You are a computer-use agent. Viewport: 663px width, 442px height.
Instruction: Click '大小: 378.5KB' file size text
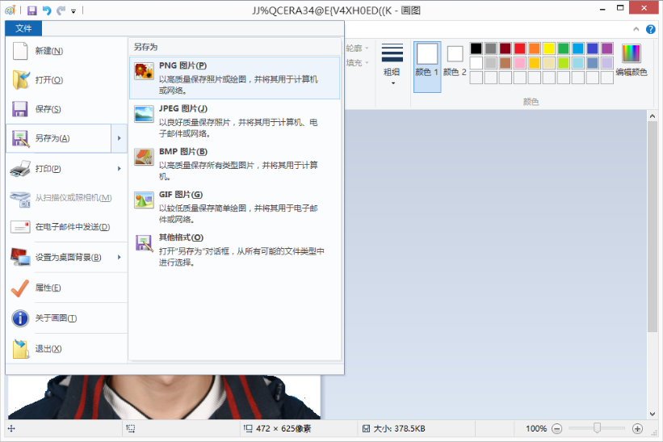point(399,429)
